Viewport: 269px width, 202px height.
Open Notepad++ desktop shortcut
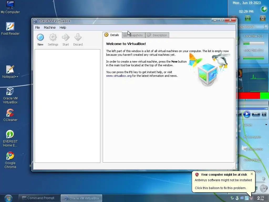pyautogui.click(x=10, y=72)
